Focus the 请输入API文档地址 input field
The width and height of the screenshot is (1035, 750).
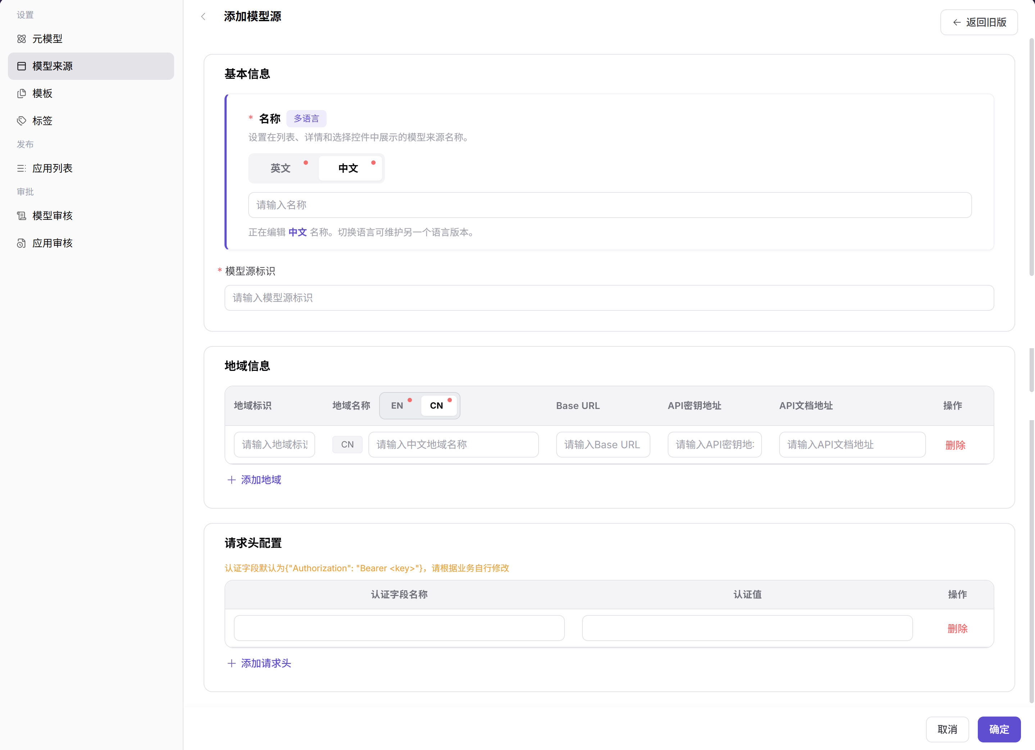(853, 445)
